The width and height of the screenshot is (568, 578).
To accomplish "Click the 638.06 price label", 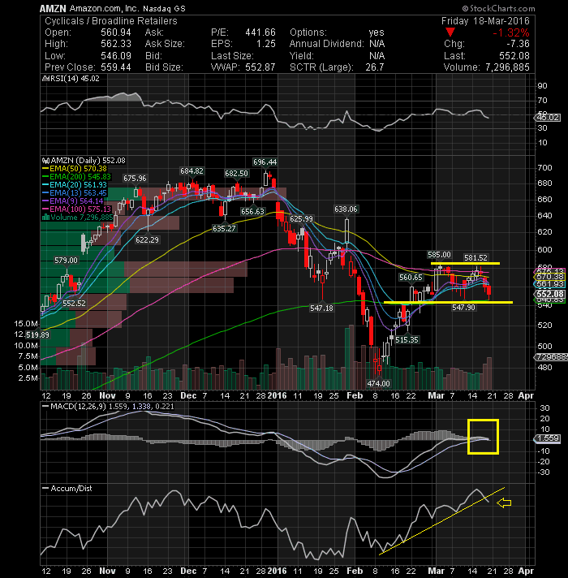I will point(346,209).
